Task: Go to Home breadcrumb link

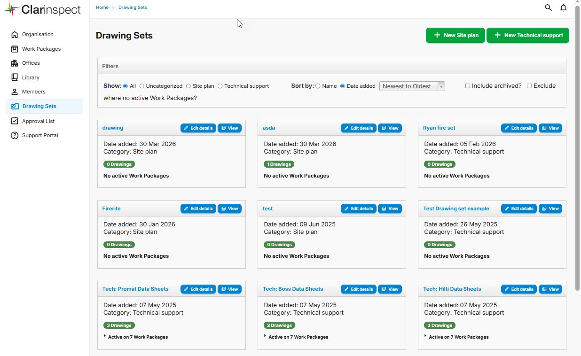Action: tap(102, 8)
